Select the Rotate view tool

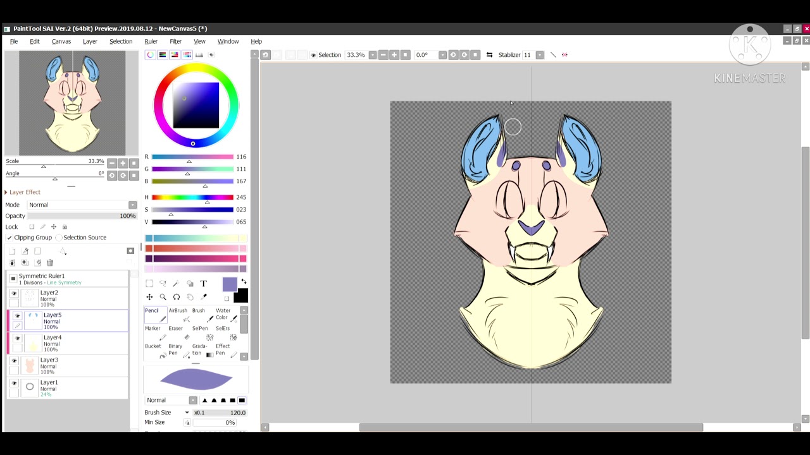[x=177, y=297]
